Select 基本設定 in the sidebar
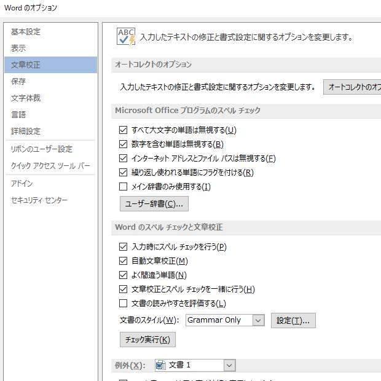The height and width of the screenshot is (381, 381). 26,32
